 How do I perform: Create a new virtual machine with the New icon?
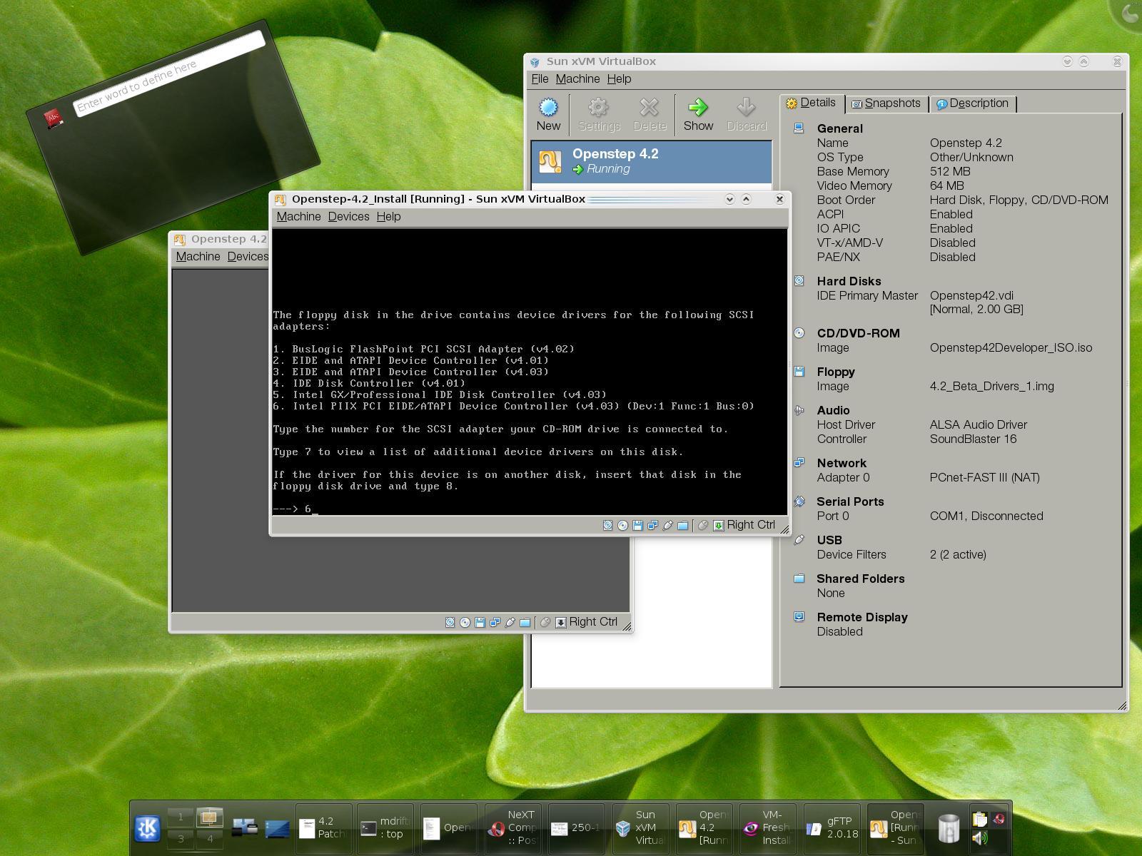click(x=547, y=113)
